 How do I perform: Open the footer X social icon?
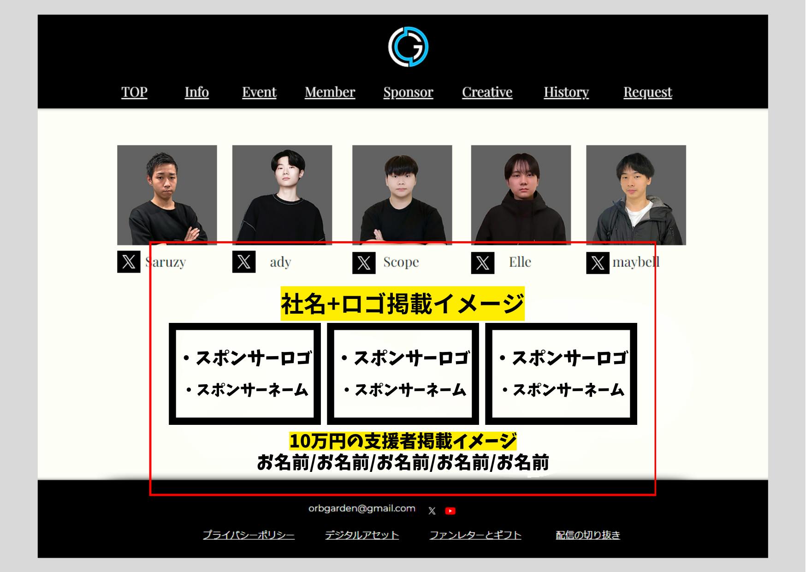pyautogui.click(x=432, y=511)
